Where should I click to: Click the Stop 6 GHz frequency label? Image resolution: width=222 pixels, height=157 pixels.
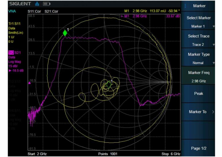[x=171, y=154]
